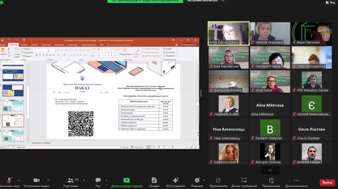Stop video with the camera icon
Viewport: 338px width, 189px height.
(x=36, y=180)
